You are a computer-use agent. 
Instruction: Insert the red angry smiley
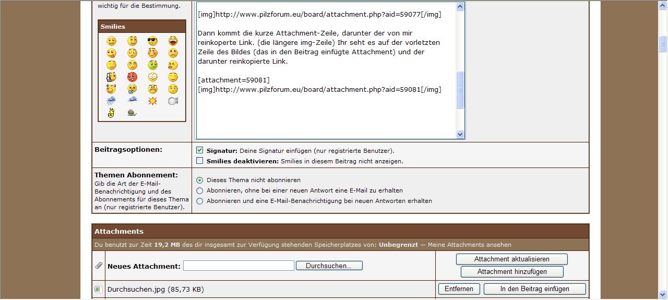[132, 77]
